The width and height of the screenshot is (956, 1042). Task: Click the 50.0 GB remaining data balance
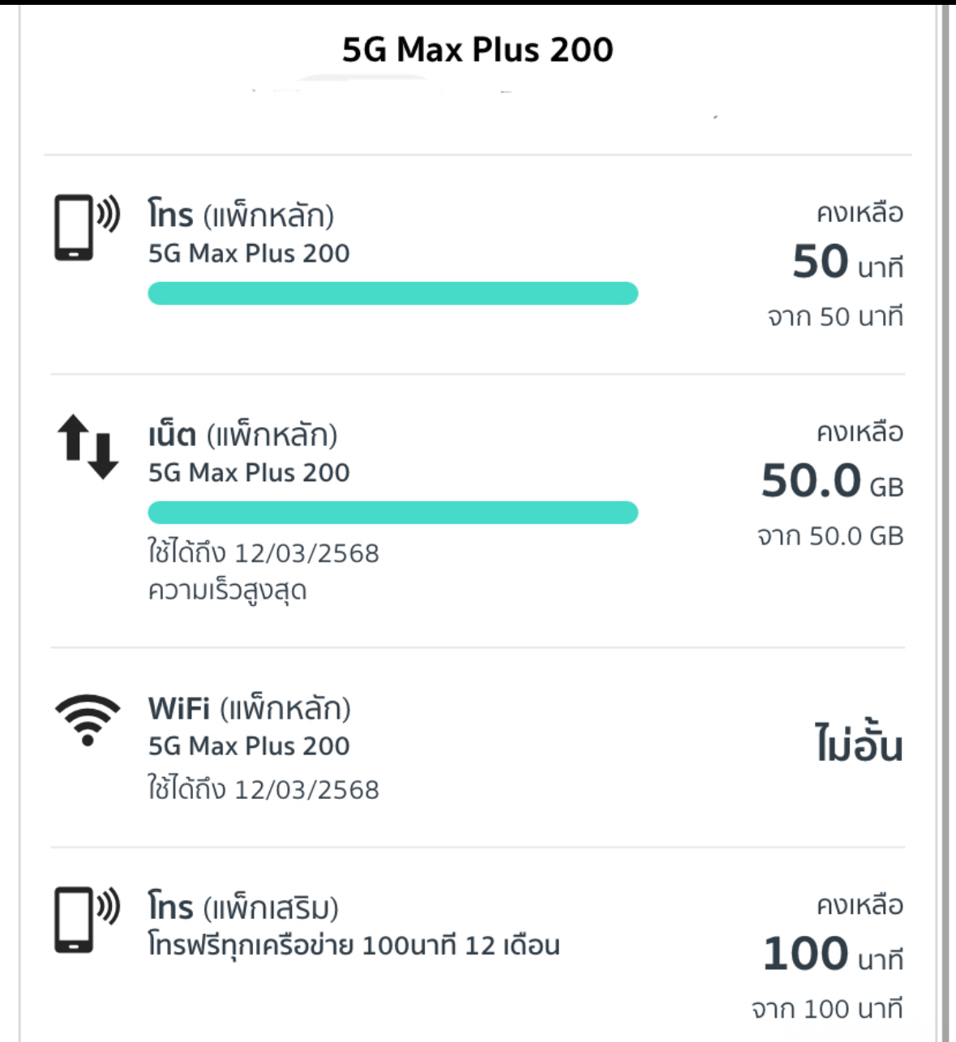coord(832,481)
